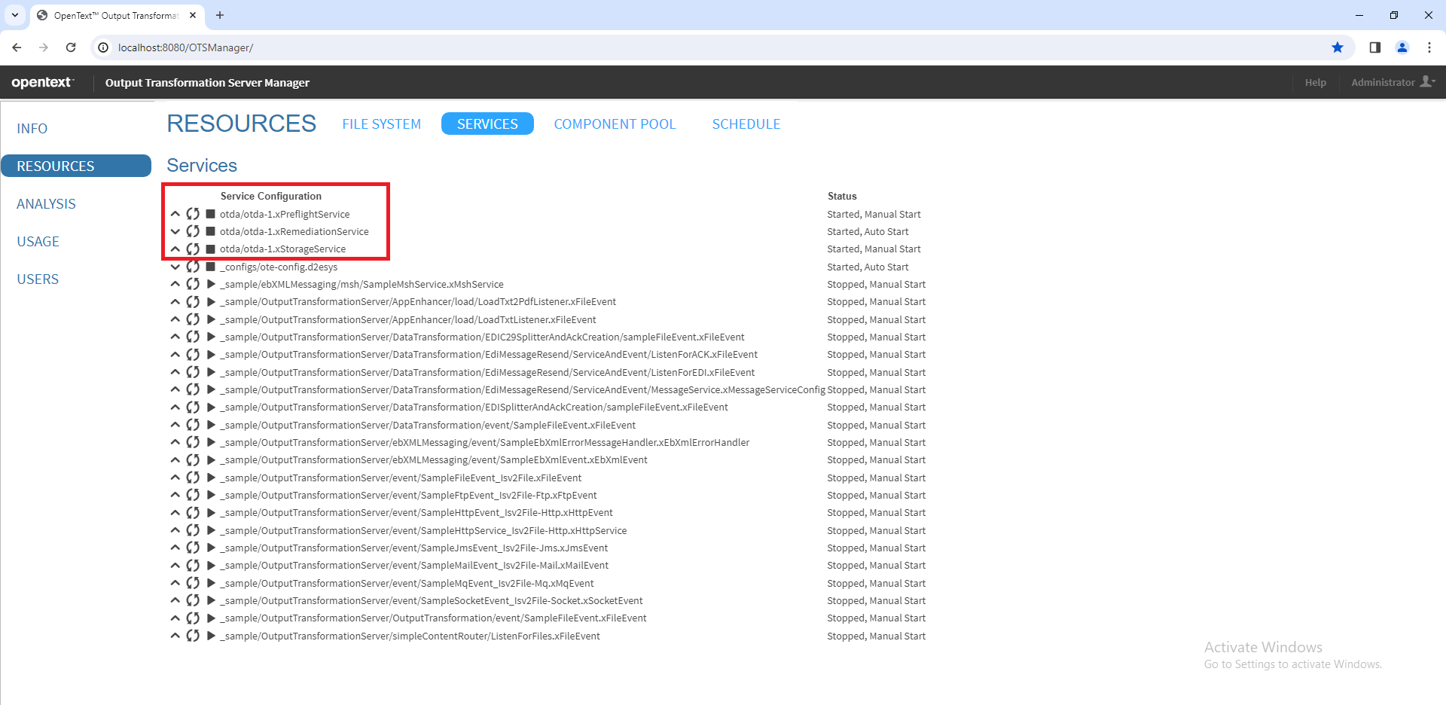Viewport: 1446px width, 705px height.
Task: Bookmark this page with star icon
Action: coord(1338,47)
